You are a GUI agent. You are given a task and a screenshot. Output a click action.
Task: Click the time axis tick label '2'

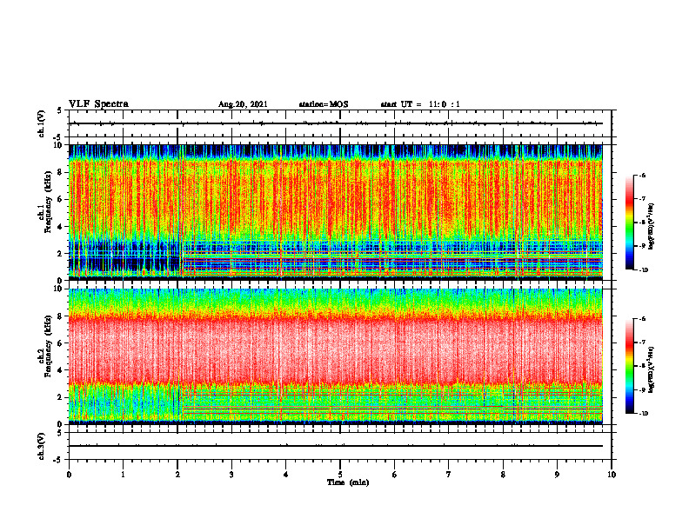[x=177, y=475]
